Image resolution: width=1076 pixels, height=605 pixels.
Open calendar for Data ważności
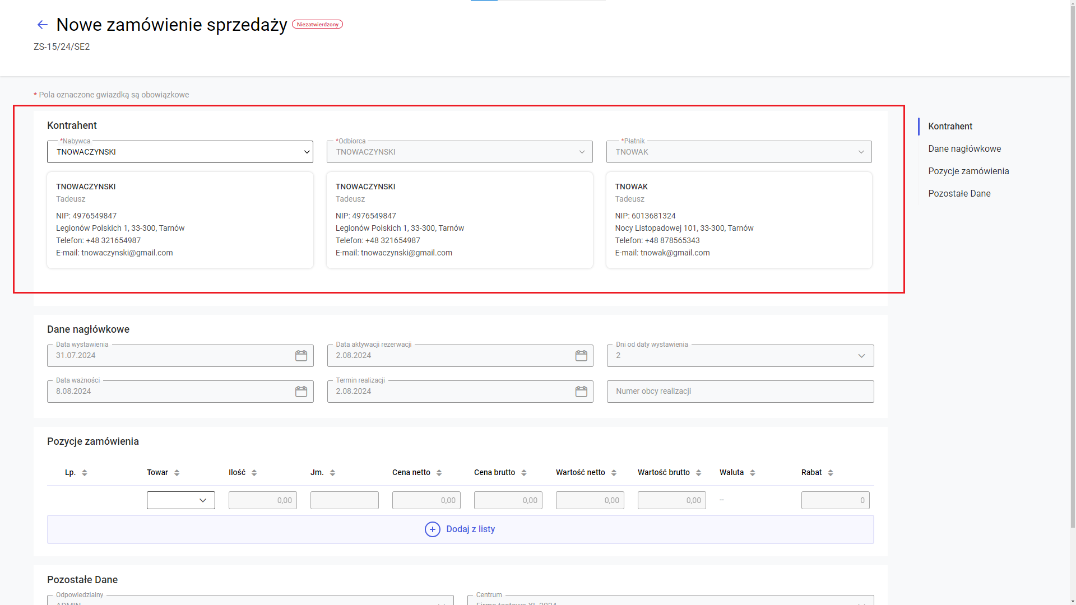point(301,392)
